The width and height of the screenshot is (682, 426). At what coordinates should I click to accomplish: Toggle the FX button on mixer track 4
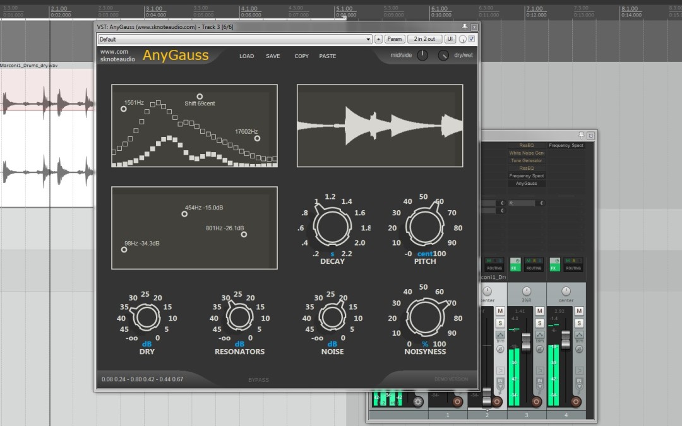[554, 264]
